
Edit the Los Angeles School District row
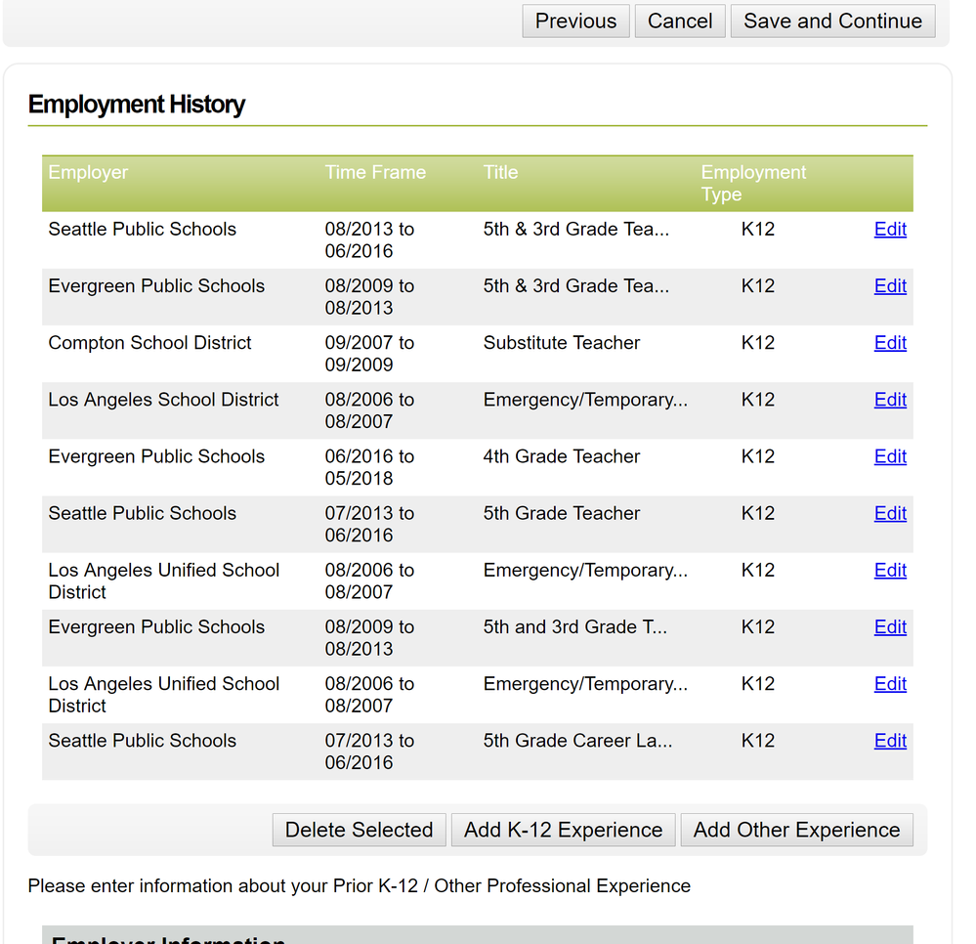coord(890,399)
